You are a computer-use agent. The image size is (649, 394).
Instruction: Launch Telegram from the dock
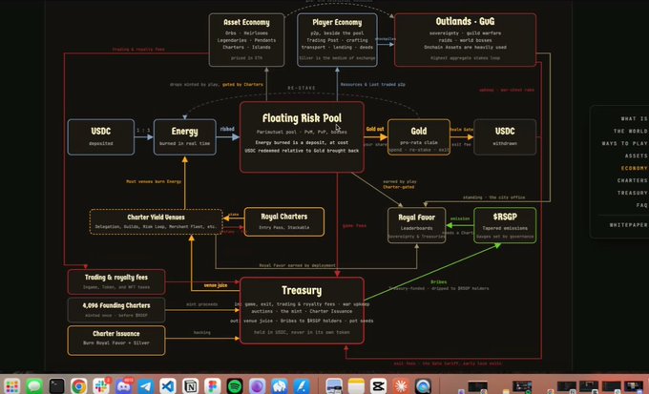(x=146, y=386)
